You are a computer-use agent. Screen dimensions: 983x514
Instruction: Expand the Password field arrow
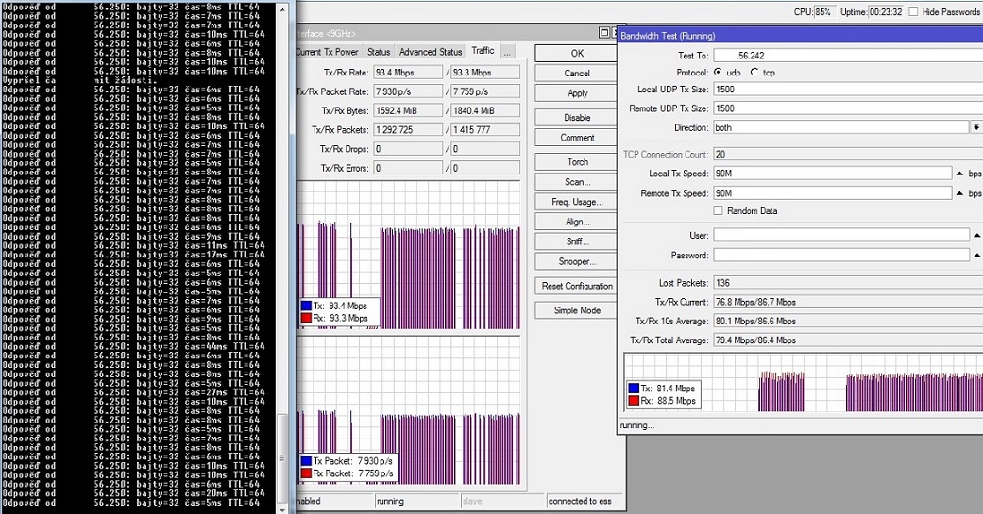click(x=976, y=256)
